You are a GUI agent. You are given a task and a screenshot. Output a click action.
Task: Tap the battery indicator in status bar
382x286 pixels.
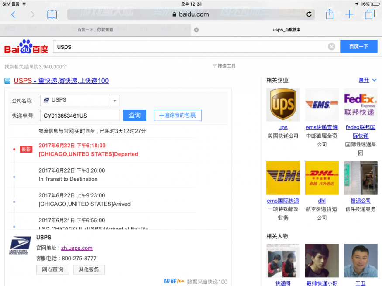tap(375, 4)
